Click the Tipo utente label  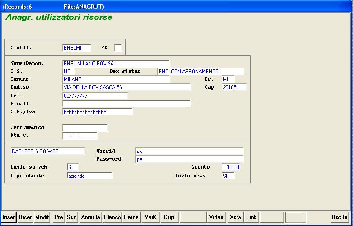[x=27, y=176]
